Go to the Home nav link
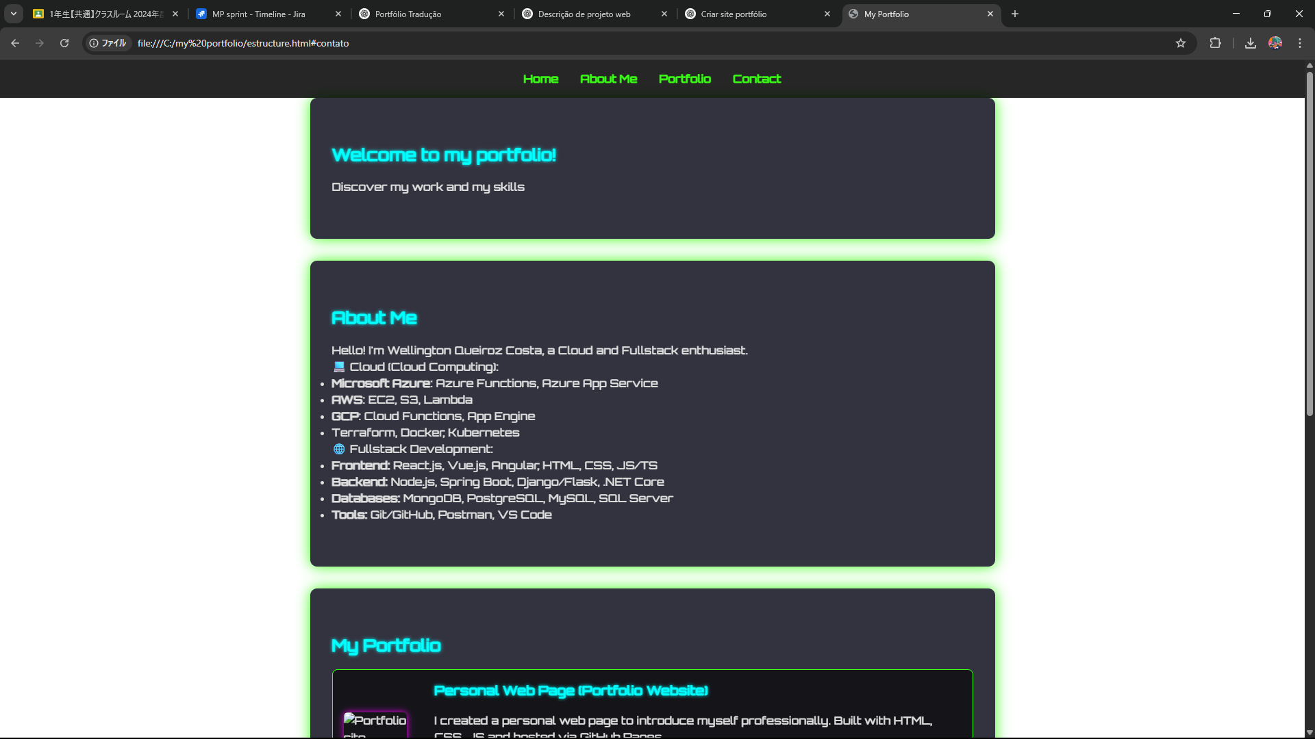This screenshot has height=739, width=1315. [540, 79]
